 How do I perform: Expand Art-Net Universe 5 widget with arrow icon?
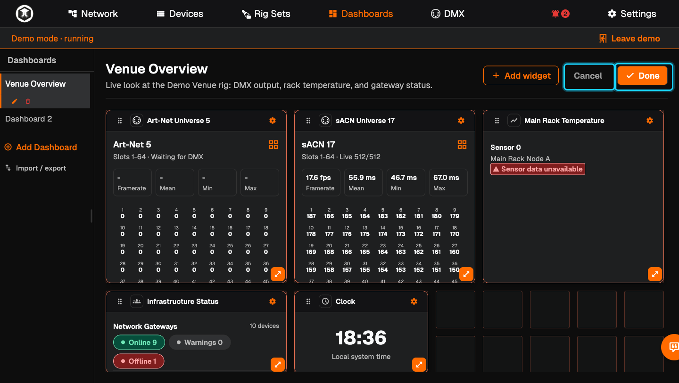coord(278,274)
